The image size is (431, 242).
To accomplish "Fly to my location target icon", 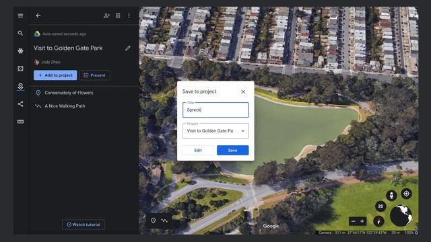I will (x=406, y=194).
